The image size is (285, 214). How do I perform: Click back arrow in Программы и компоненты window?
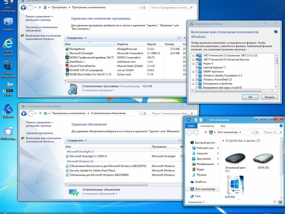[24, 7]
